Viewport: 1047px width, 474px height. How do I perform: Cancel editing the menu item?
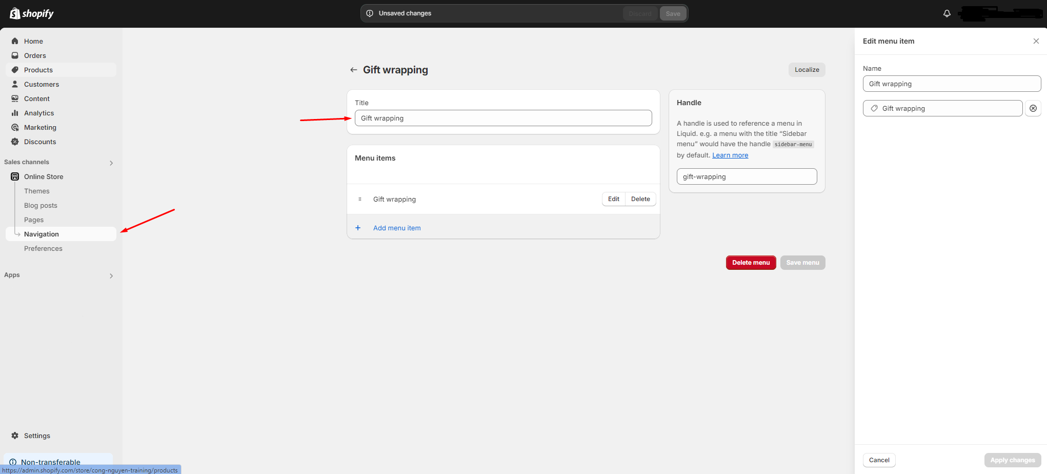point(879,460)
